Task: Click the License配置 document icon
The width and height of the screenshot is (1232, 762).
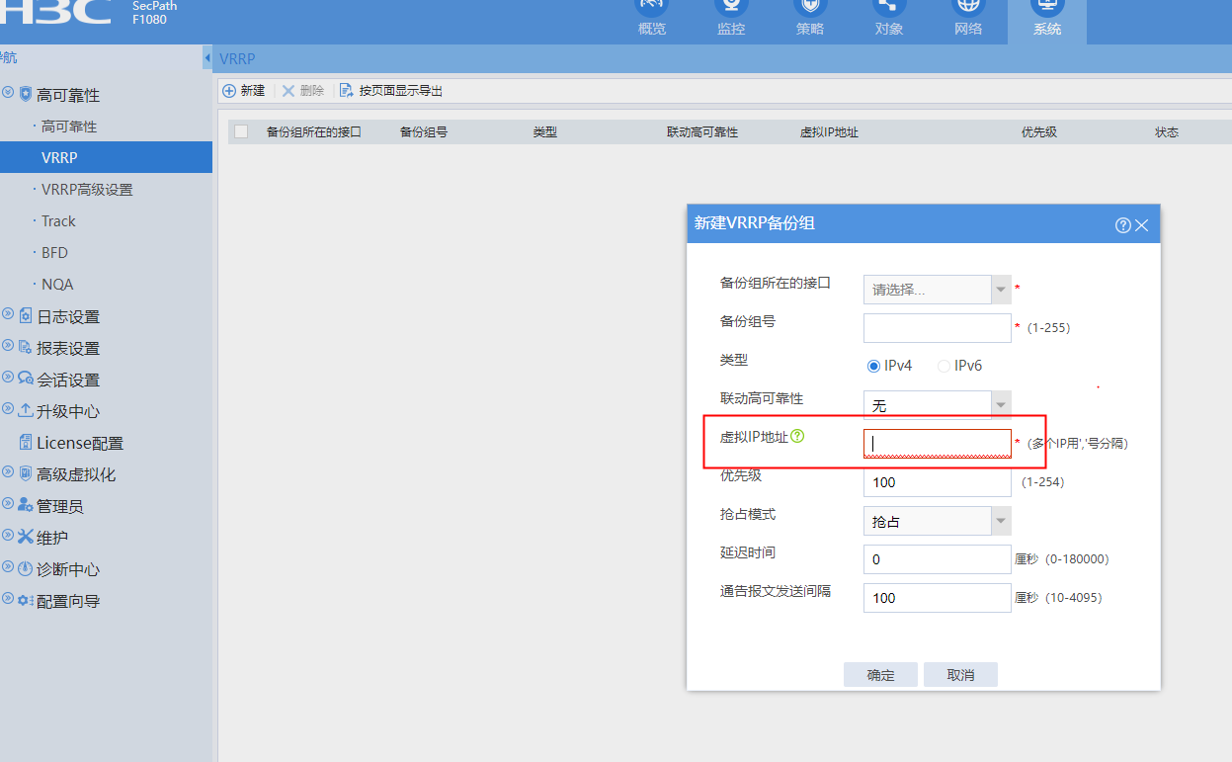Action: (27, 443)
